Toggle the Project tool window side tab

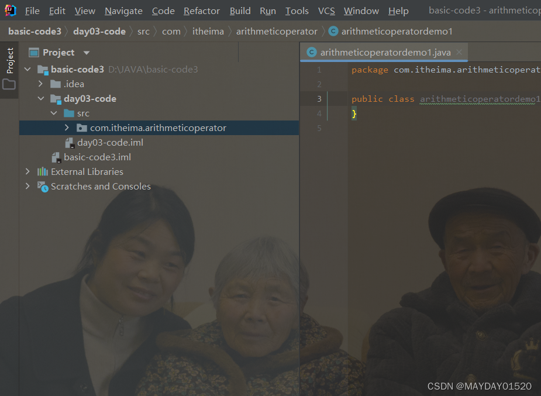click(10, 61)
